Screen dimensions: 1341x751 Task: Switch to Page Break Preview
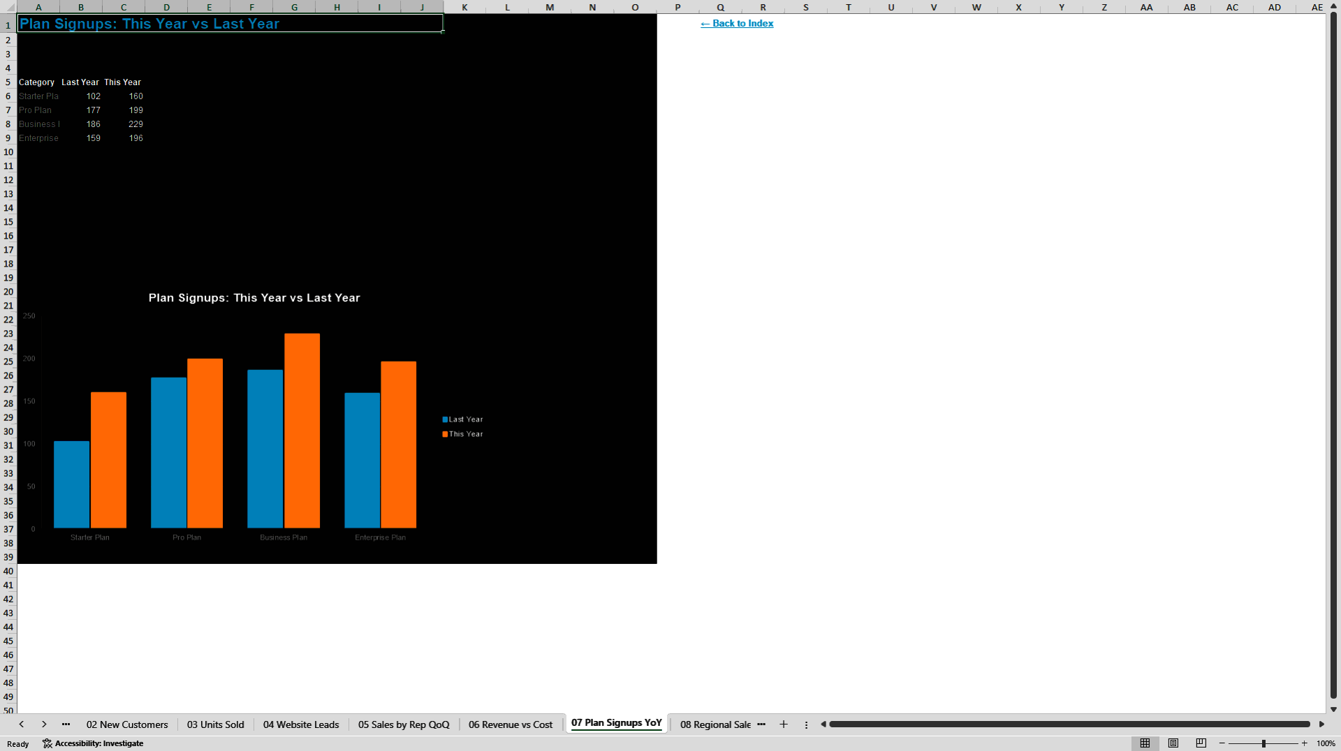point(1201,743)
